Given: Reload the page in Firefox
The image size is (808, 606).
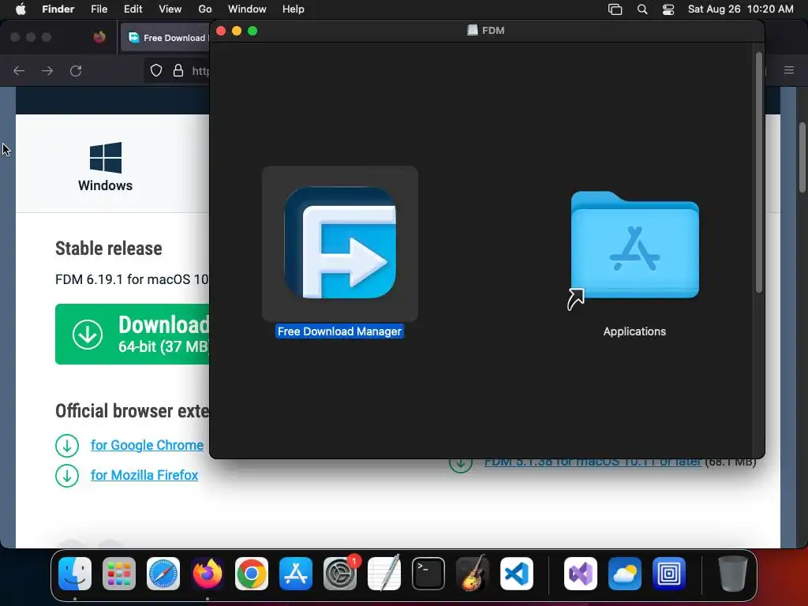Looking at the screenshot, I should pyautogui.click(x=76, y=70).
